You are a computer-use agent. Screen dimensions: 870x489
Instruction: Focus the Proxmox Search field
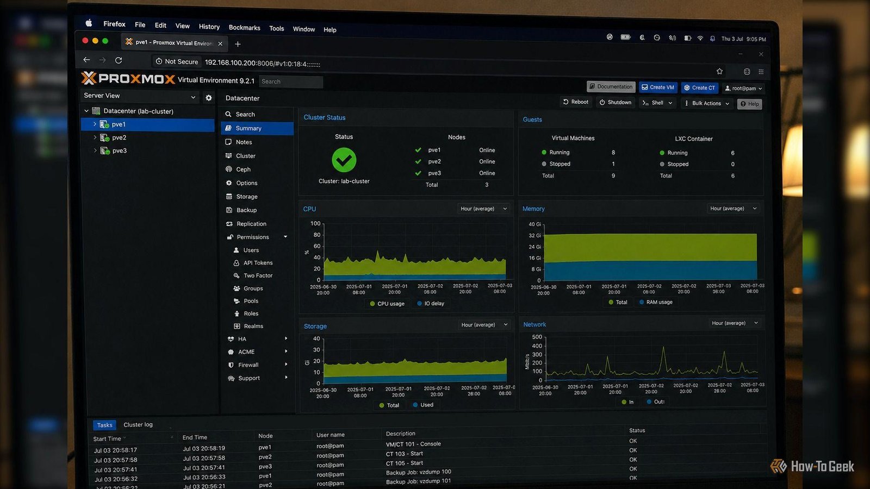291,81
